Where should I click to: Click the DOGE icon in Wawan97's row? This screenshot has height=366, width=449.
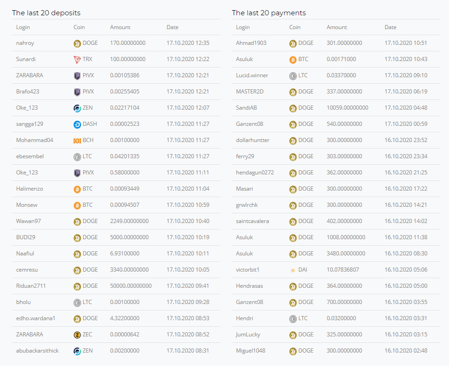[77, 222]
